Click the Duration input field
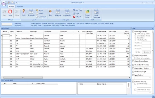Screen dimensions: 155x98 [x=146, y=49]
